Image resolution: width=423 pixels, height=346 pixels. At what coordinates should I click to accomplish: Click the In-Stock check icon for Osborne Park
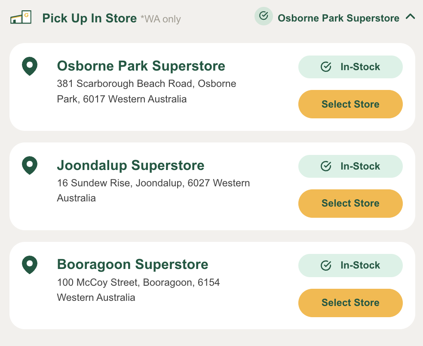pos(326,67)
